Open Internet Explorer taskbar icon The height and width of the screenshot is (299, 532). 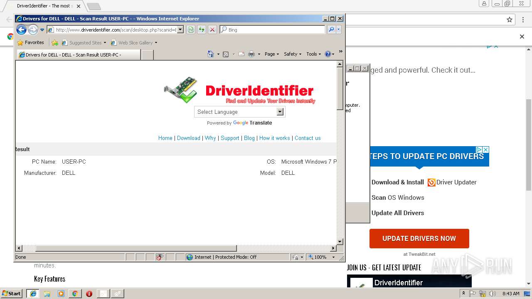point(33,293)
